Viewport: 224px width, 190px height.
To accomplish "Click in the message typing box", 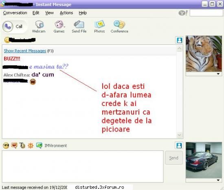I will point(83,166).
